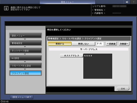The height and width of the screenshot is (103, 137).
Task: Click the 内線番号 label
Action: click(99, 13)
